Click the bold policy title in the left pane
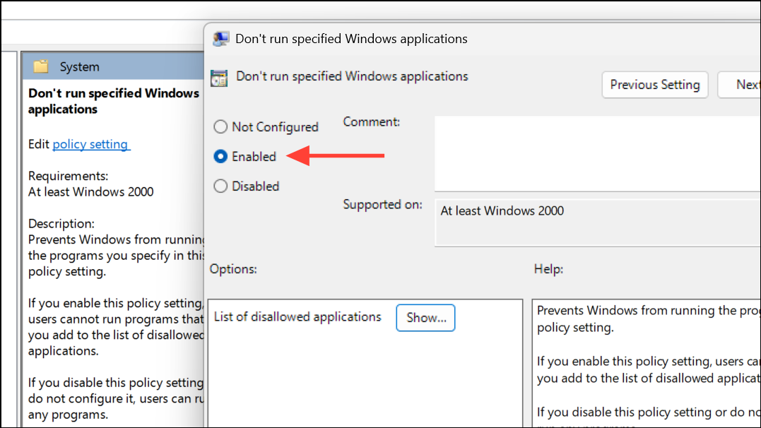761x428 pixels. pyautogui.click(x=114, y=101)
